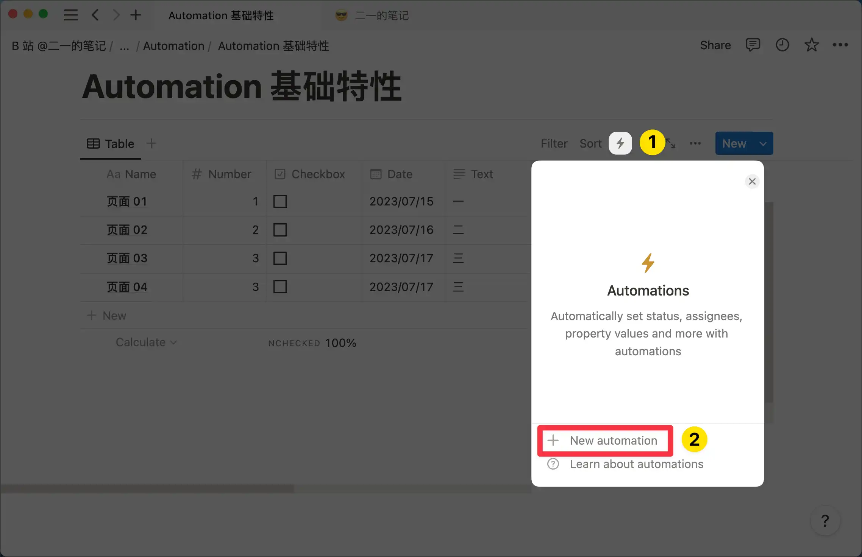Check the checkbox for 页面 04
Viewport: 862px width, 557px height.
point(280,287)
